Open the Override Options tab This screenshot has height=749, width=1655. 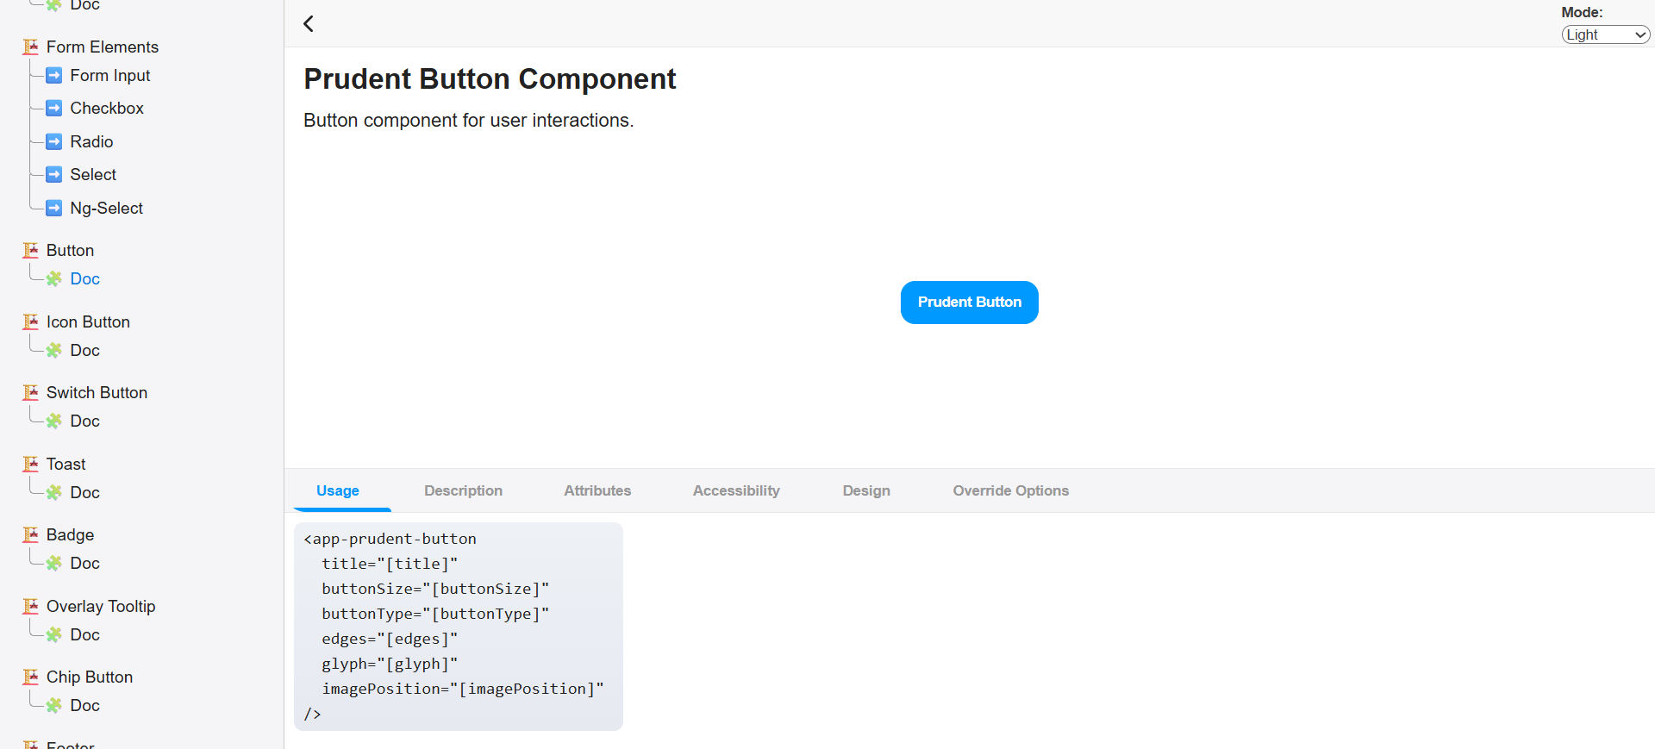point(1010,490)
